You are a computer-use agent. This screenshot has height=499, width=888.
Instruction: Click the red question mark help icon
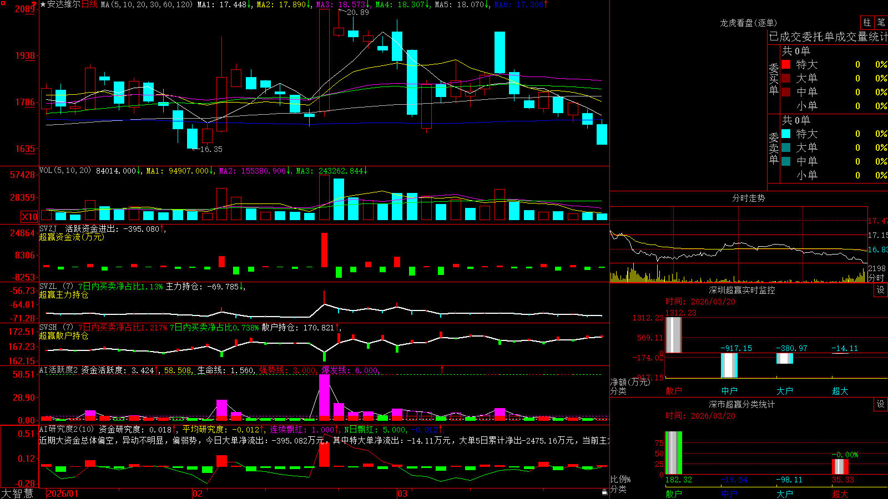pyautogui.click(x=34, y=3)
